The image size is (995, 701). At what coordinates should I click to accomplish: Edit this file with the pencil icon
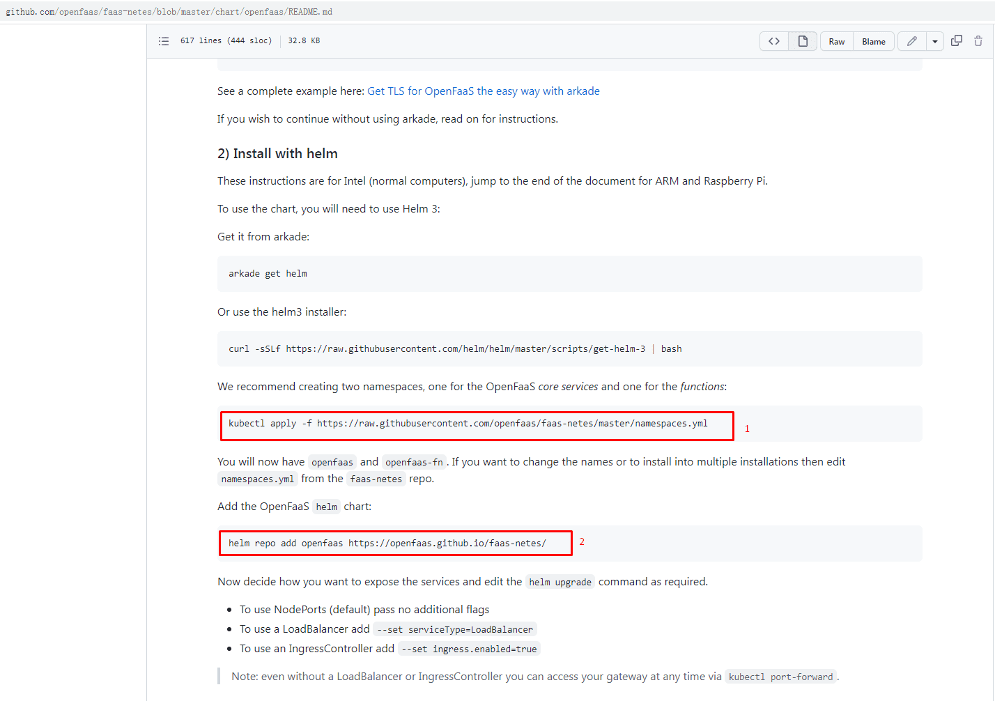point(912,41)
